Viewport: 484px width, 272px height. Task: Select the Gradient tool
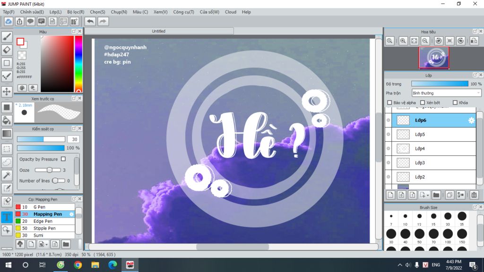click(x=7, y=134)
